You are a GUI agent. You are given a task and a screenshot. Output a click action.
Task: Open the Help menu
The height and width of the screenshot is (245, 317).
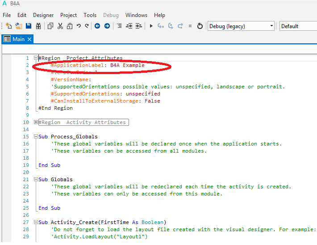159,15
